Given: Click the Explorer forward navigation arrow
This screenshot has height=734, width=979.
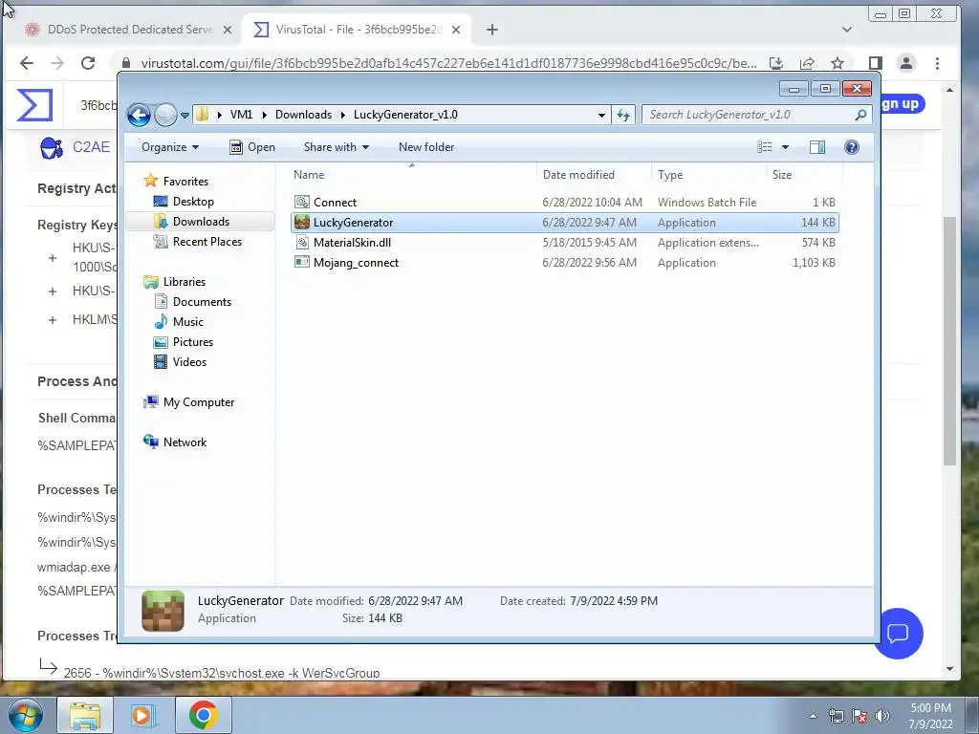Looking at the screenshot, I should [x=165, y=115].
